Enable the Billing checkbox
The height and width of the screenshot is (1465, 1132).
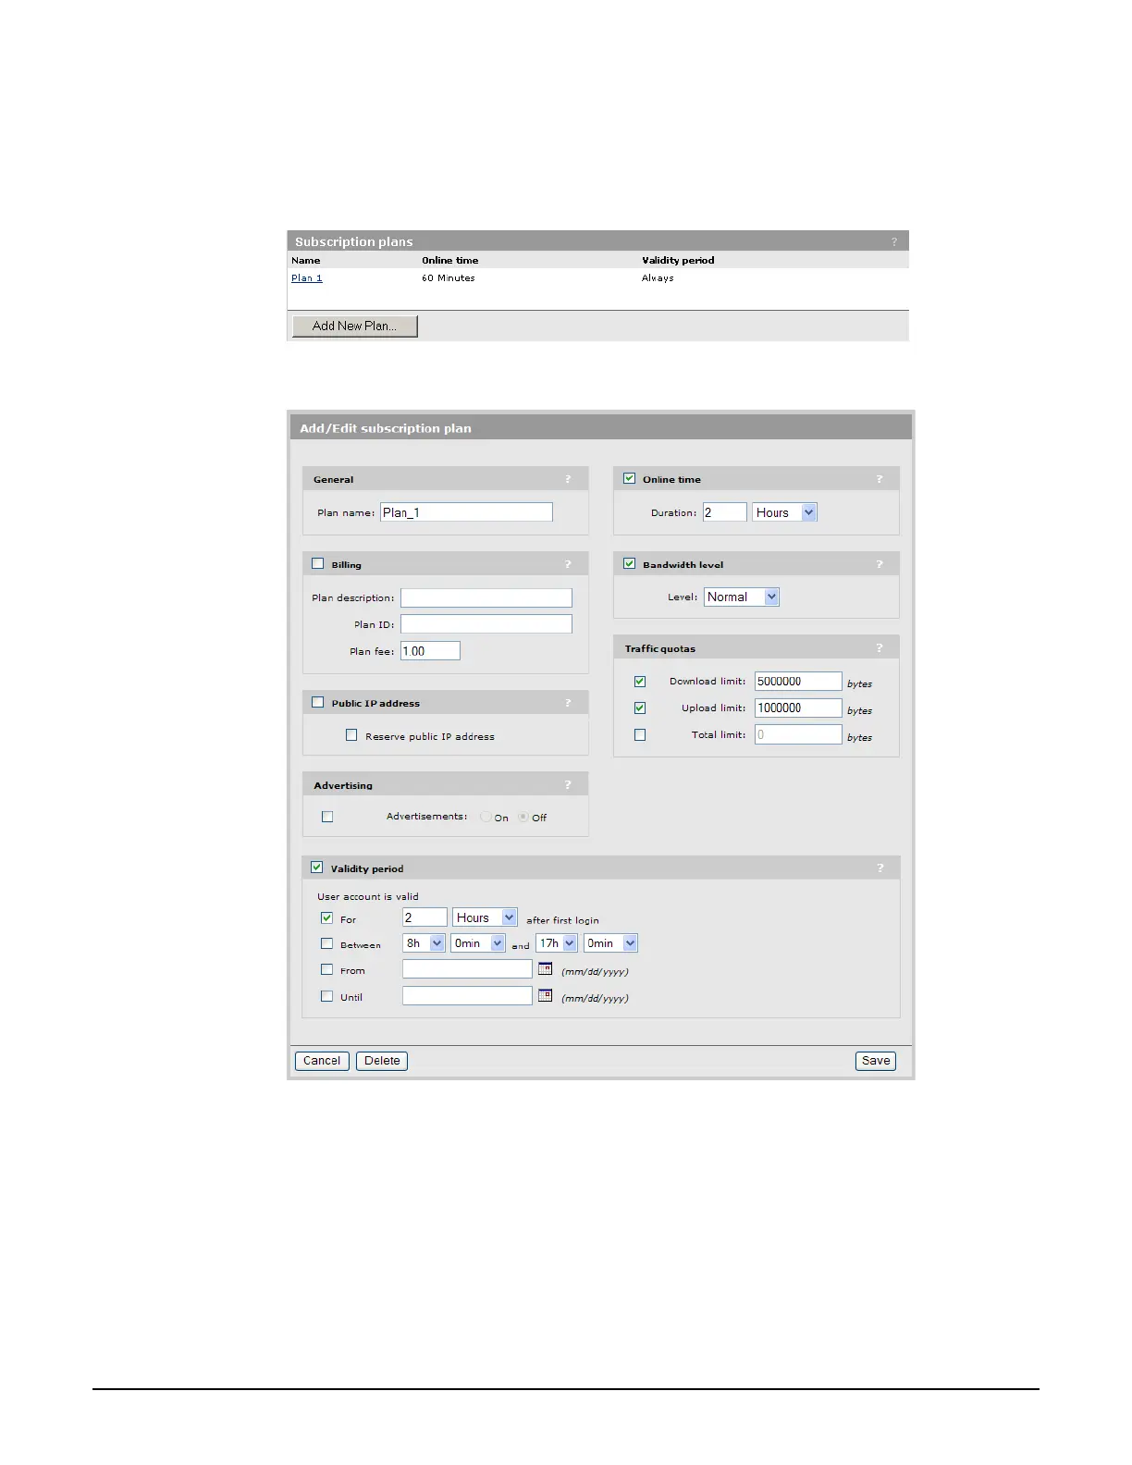(318, 563)
